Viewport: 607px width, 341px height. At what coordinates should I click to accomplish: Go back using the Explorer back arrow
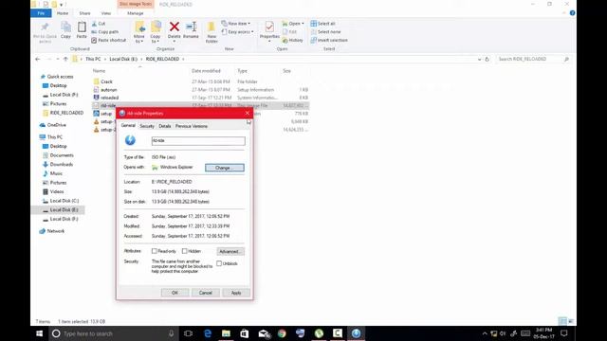point(38,59)
